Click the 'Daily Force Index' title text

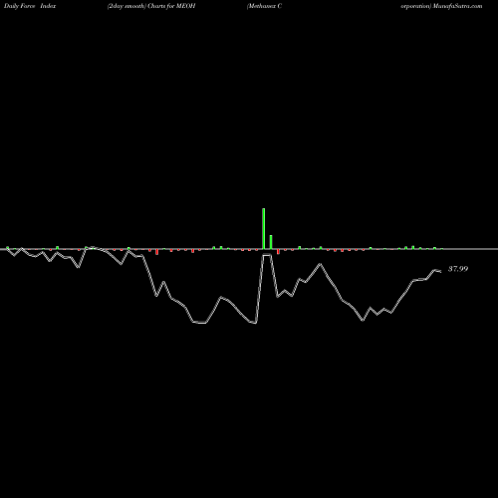(30, 6)
